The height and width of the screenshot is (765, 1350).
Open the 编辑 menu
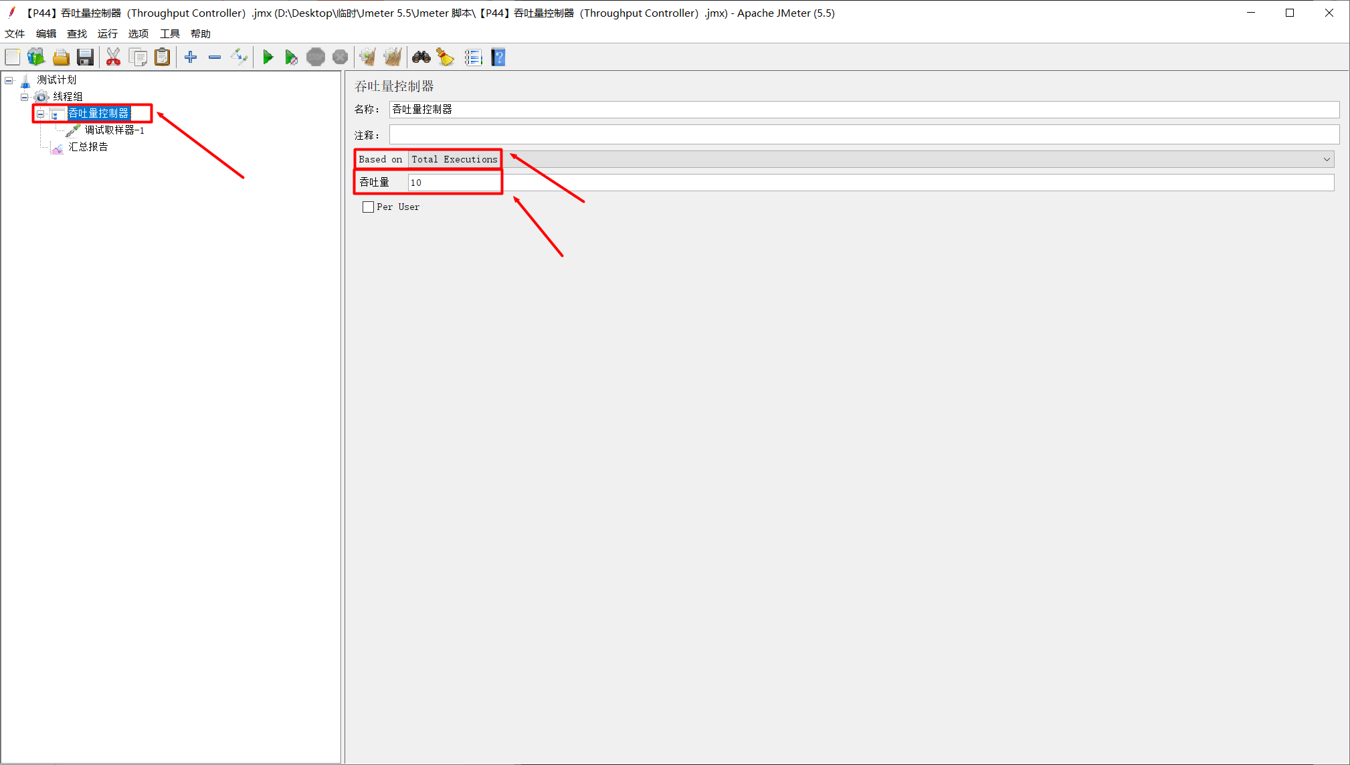point(46,34)
